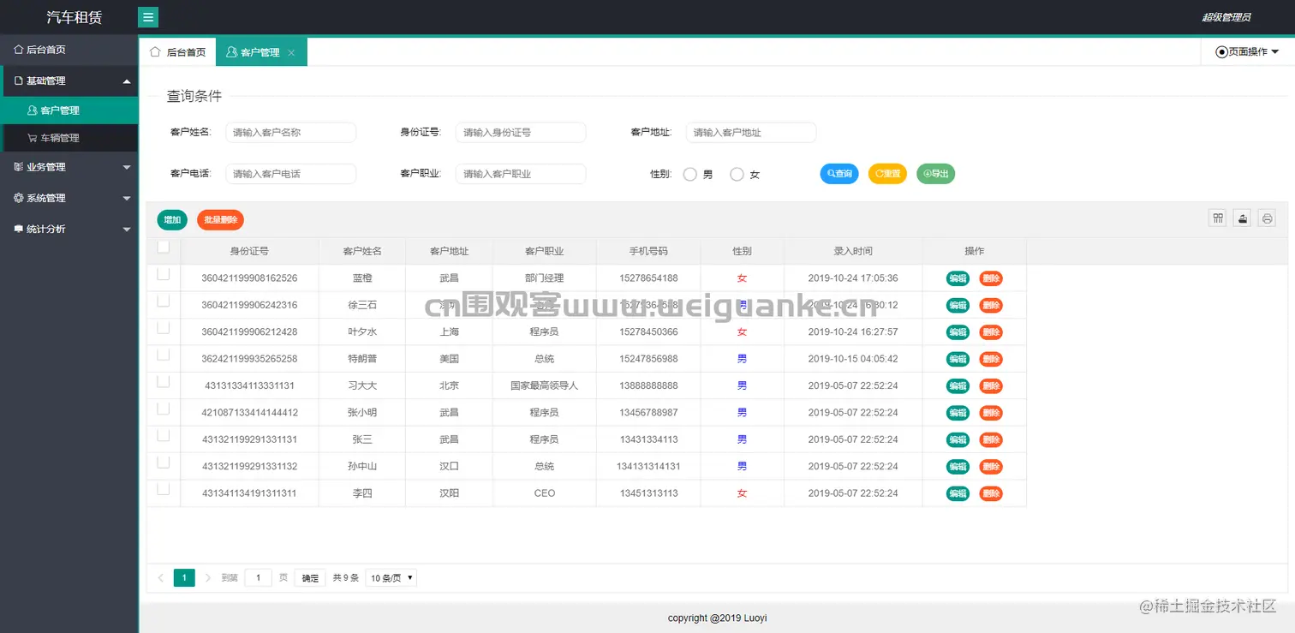Go to next page arrow

208,578
